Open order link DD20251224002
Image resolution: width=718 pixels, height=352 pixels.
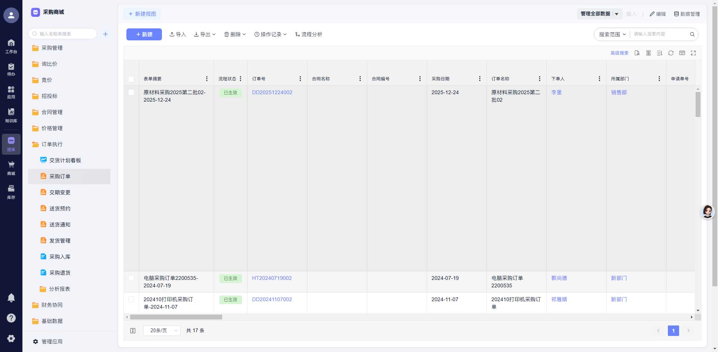tap(272, 92)
